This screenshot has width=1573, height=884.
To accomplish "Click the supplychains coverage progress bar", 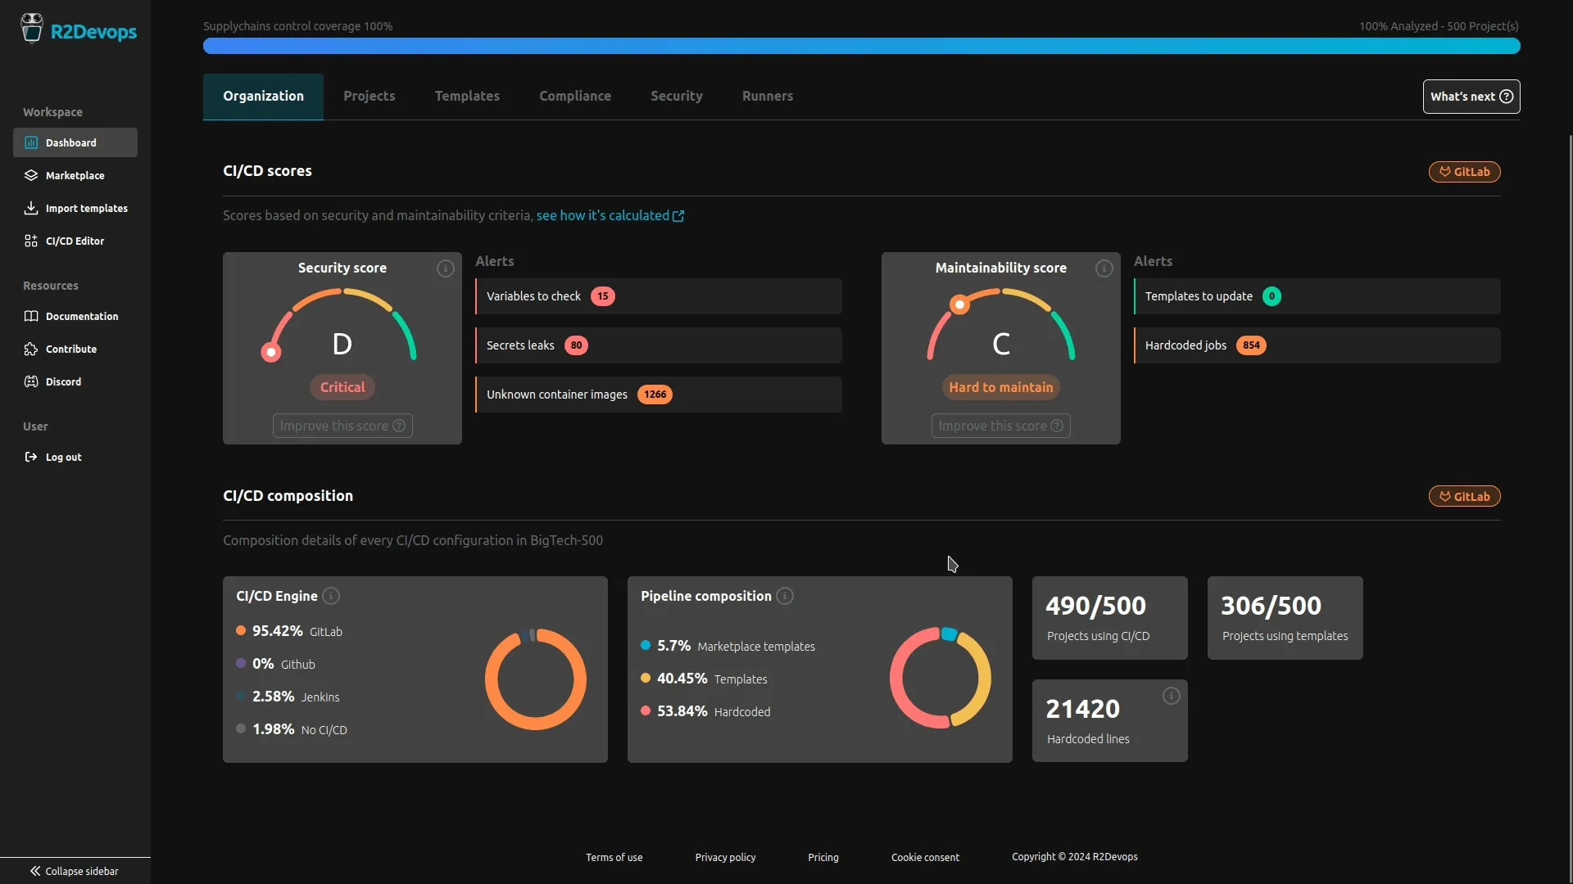I will [x=861, y=46].
